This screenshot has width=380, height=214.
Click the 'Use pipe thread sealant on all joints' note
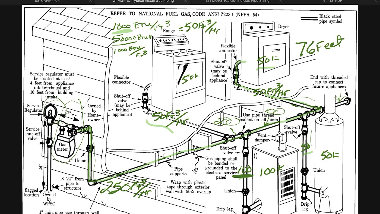[x=259, y=117]
